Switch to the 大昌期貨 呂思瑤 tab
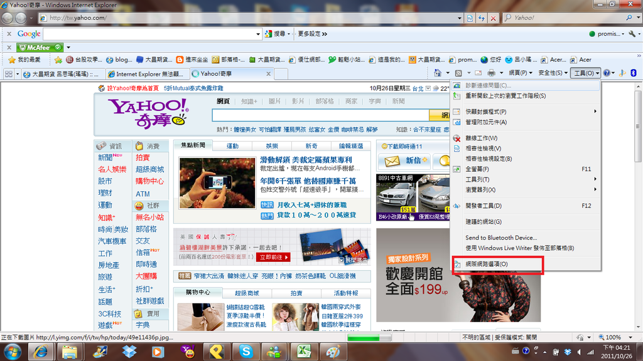This screenshot has height=361, width=643. tap(62, 74)
